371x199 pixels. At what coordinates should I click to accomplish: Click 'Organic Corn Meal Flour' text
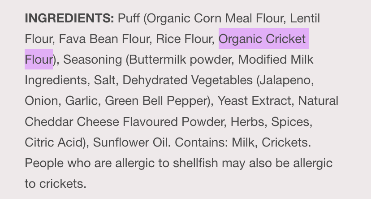pyautogui.click(x=216, y=18)
